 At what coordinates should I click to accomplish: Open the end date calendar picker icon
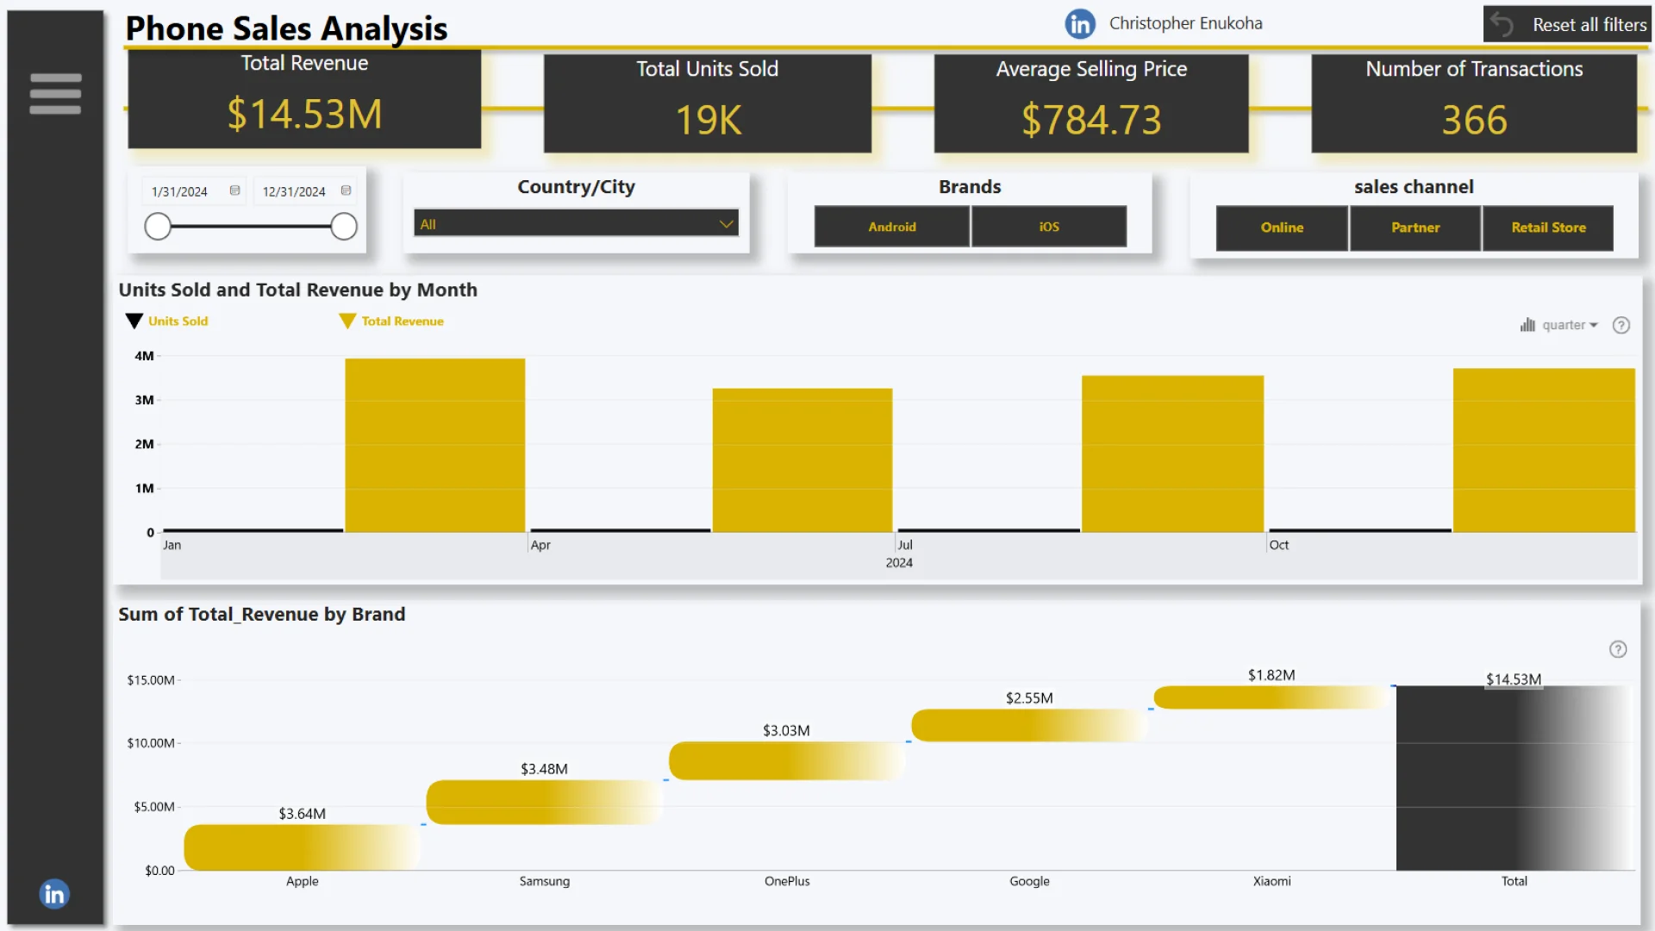[x=346, y=191]
